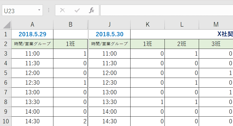Click the cell with date 2018.5.29

coord(32,34)
